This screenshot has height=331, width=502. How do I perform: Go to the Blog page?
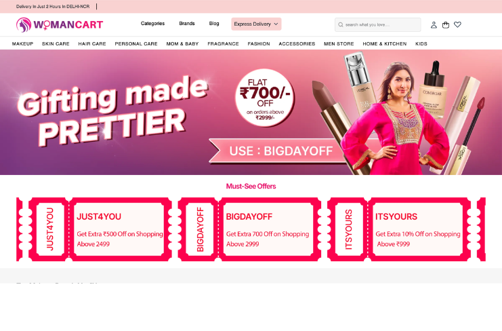(214, 23)
